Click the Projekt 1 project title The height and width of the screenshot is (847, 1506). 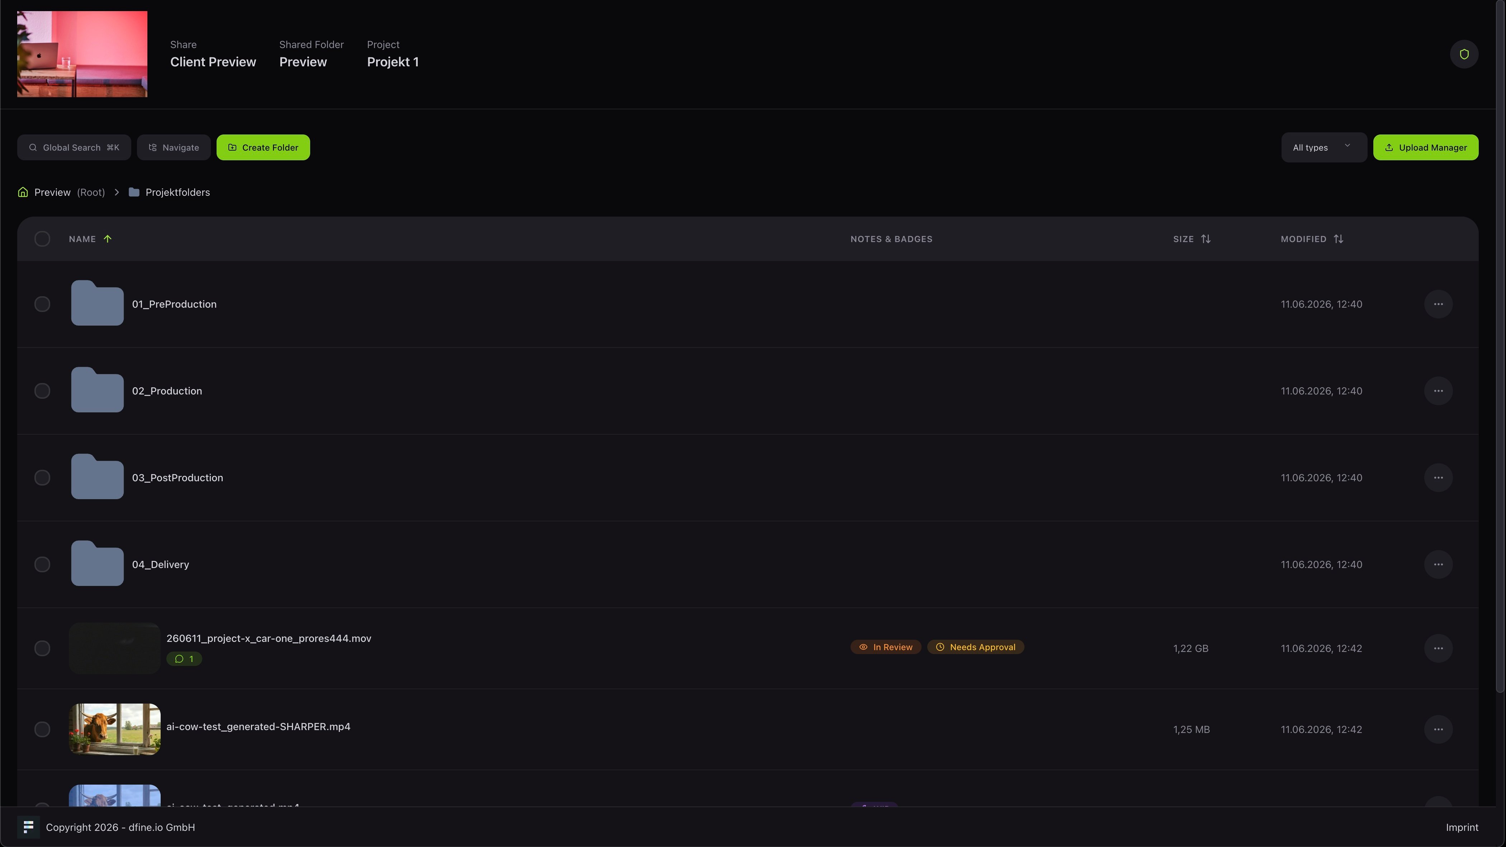pos(393,62)
